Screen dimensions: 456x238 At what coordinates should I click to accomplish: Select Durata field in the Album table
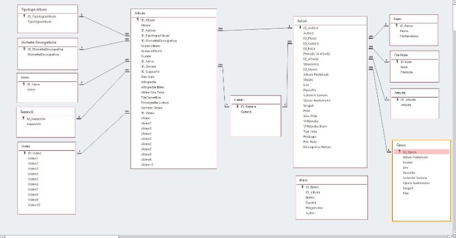point(146,57)
